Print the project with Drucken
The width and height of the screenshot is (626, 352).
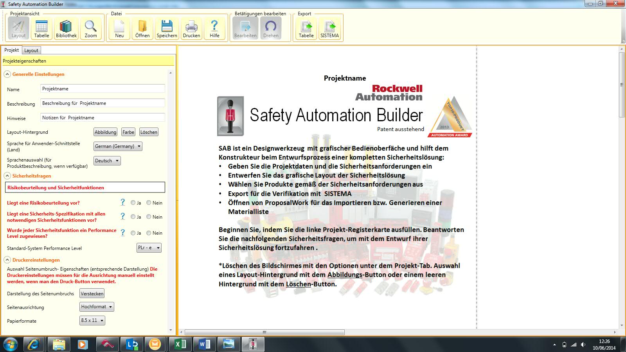coord(191,28)
